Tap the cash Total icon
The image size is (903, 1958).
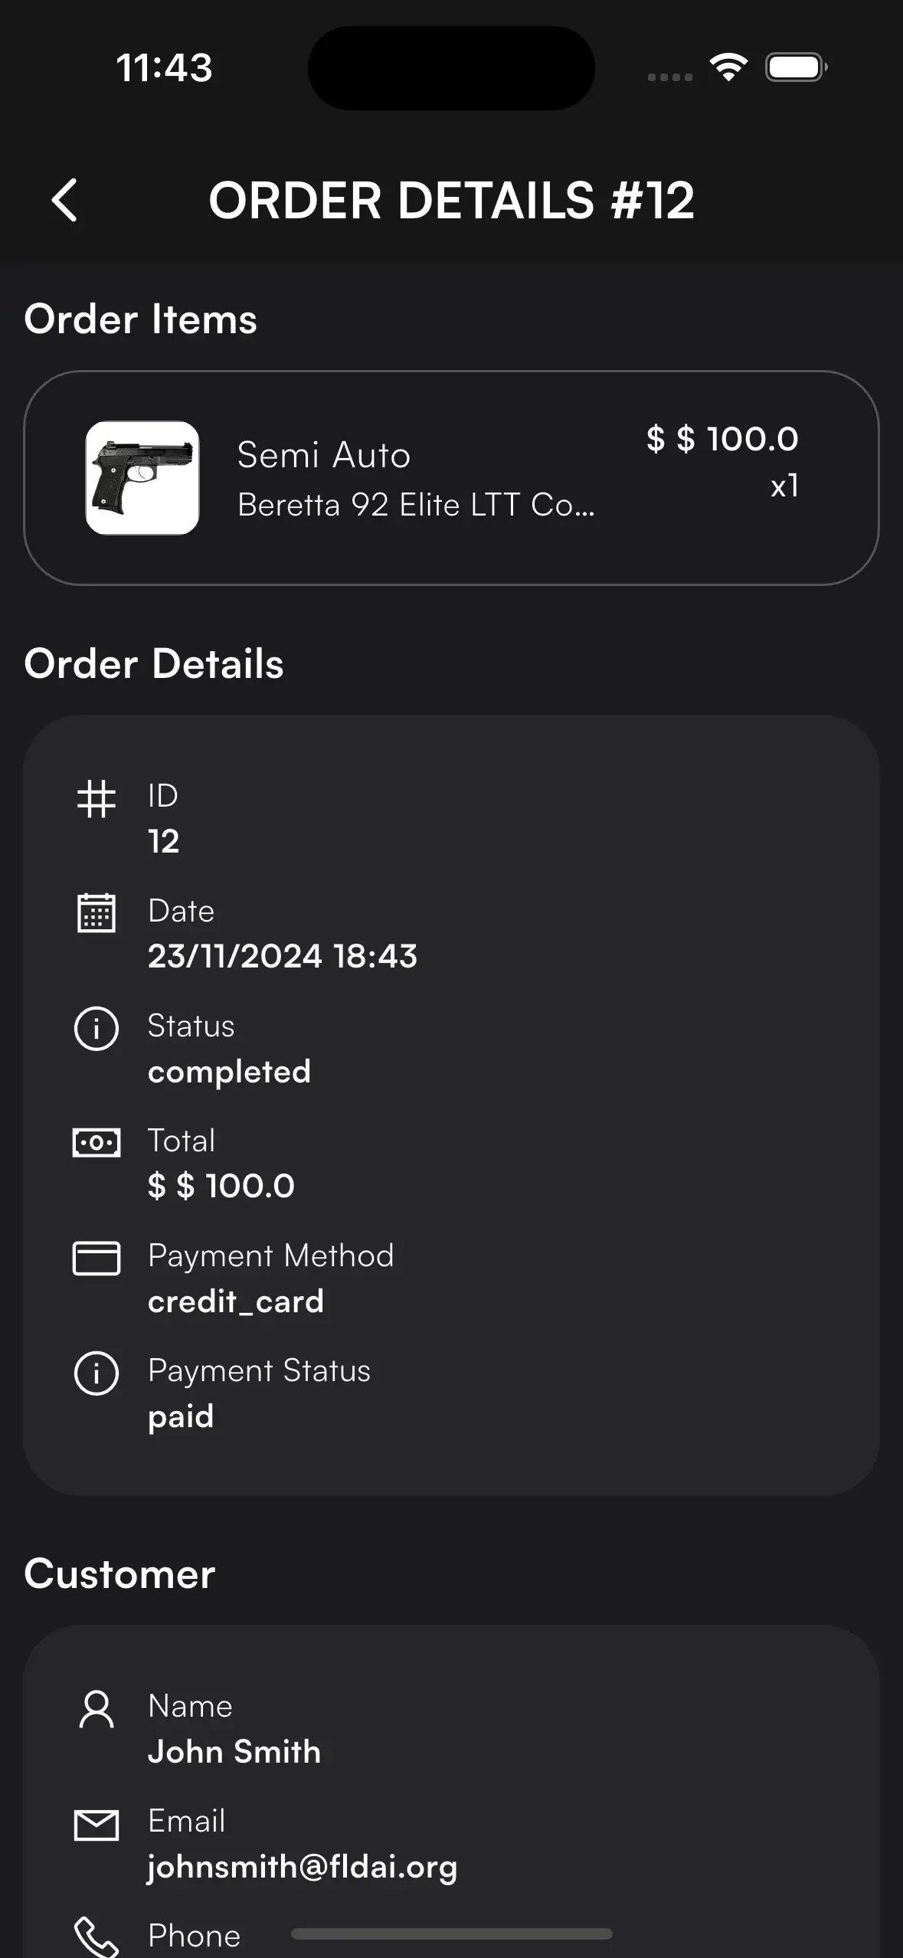(97, 1143)
